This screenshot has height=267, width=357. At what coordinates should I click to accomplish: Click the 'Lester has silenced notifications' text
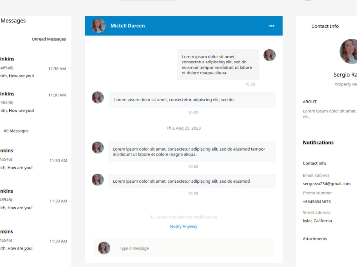(186, 217)
